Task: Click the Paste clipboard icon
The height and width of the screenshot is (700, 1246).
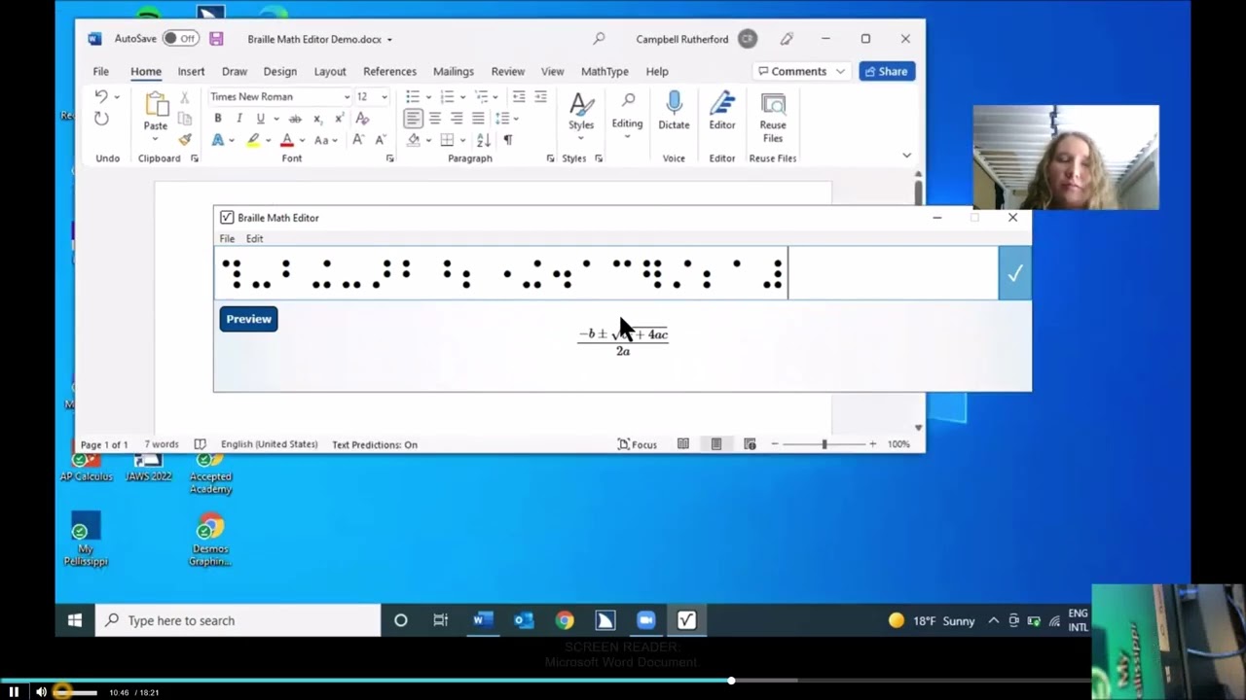Action: 156,105
